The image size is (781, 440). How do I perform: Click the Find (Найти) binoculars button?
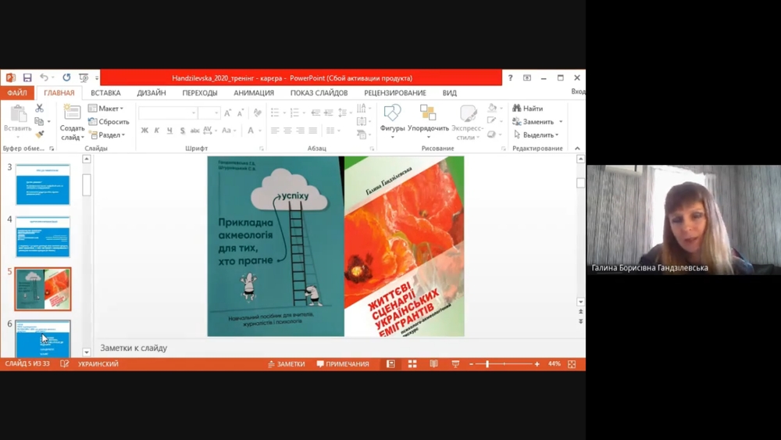528,109
